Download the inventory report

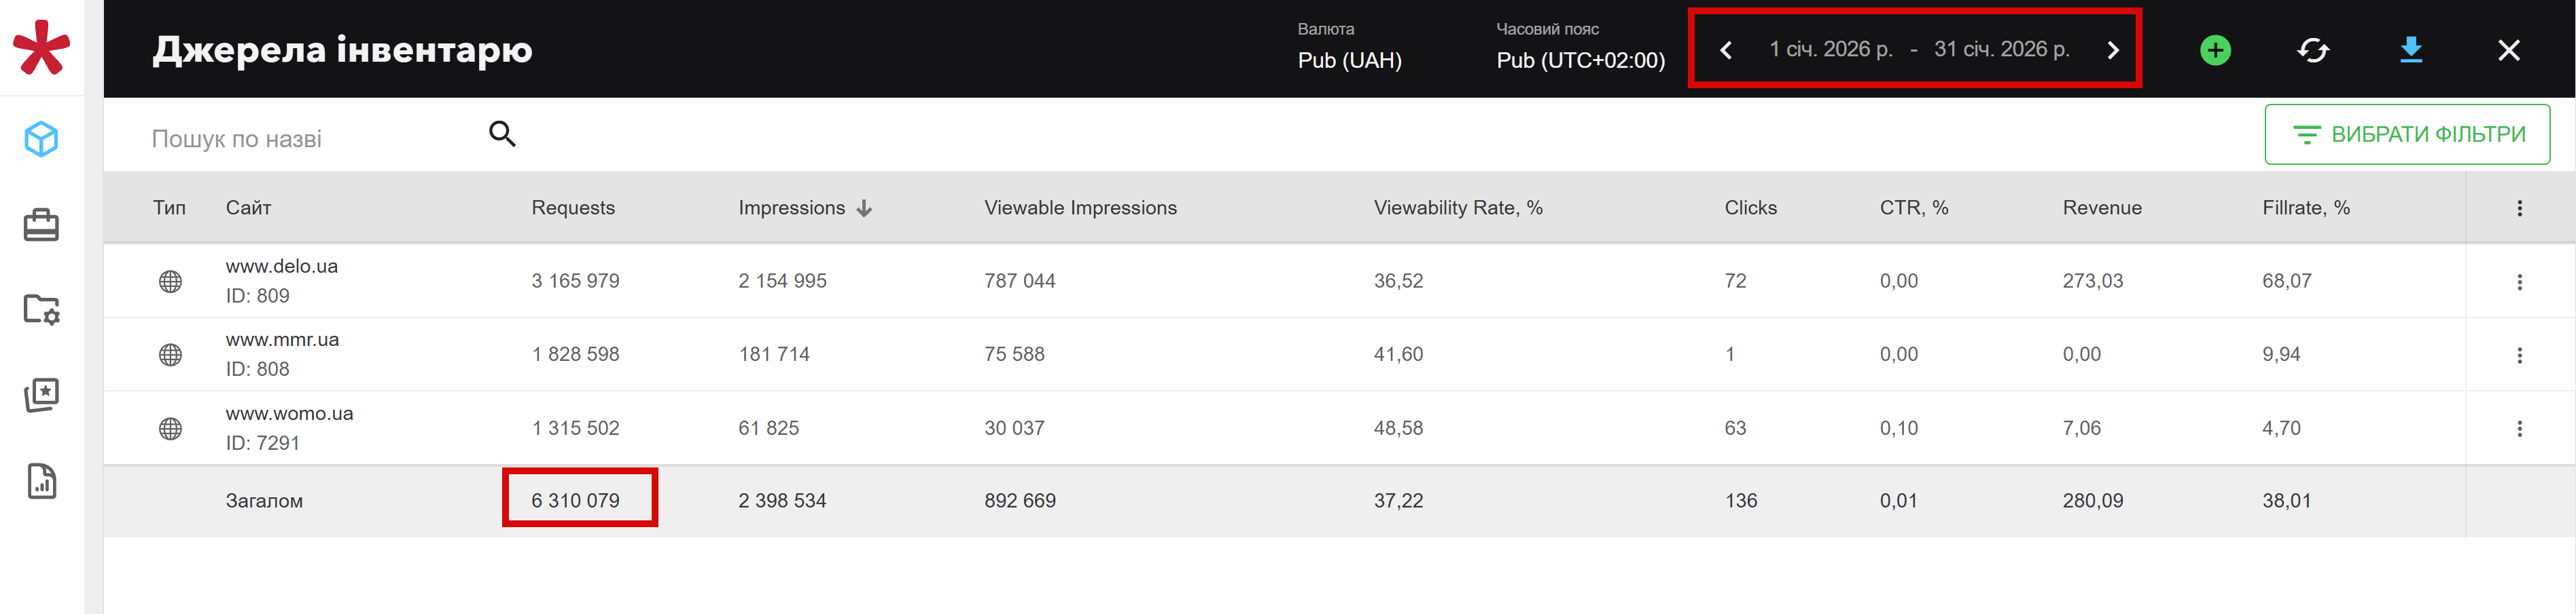pos(2411,50)
